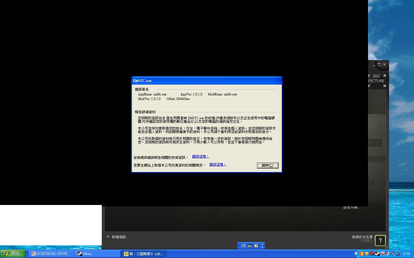Click Kaspersky tray icon
414x258 pixels.
point(382,254)
